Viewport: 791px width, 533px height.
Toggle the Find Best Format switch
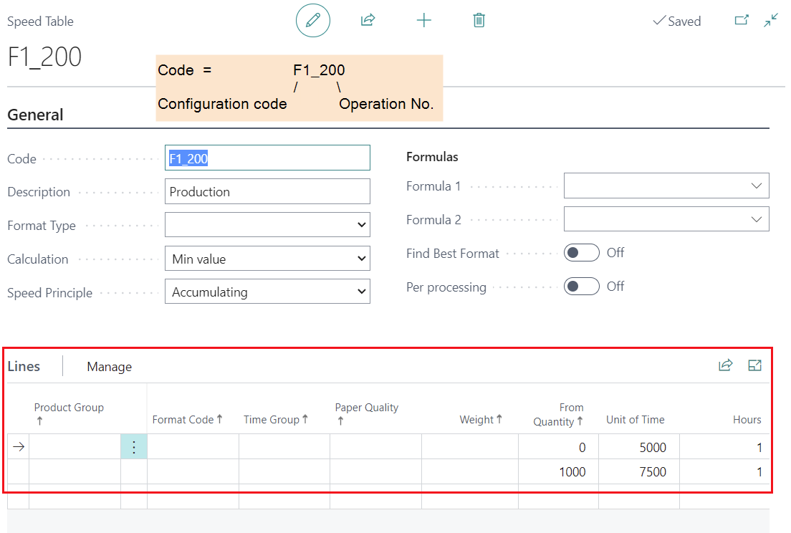[x=582, y=253]
